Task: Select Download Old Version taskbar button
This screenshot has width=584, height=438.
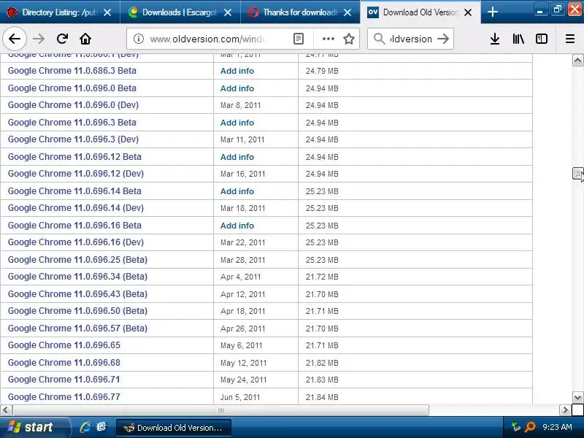Action: [x=174, y=428]
